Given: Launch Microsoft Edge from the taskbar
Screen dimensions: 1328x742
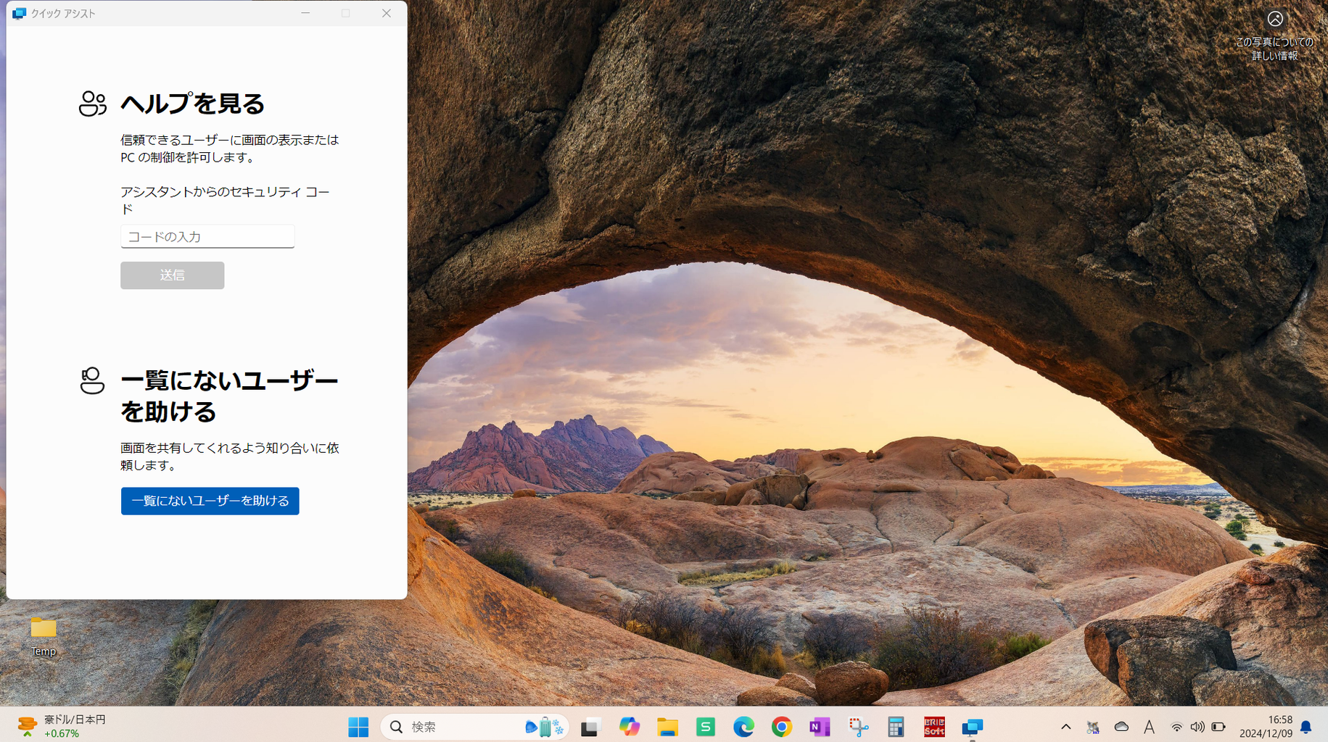Looking at the screenshot, I should tap(743, 726).
